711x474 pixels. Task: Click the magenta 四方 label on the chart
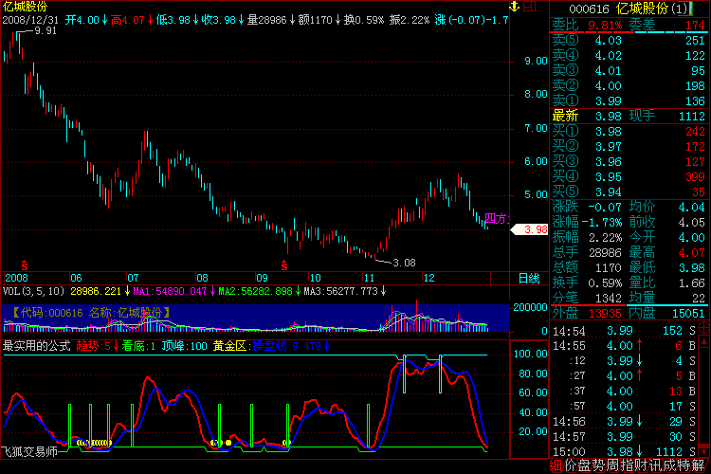click(x=497, y=219)
